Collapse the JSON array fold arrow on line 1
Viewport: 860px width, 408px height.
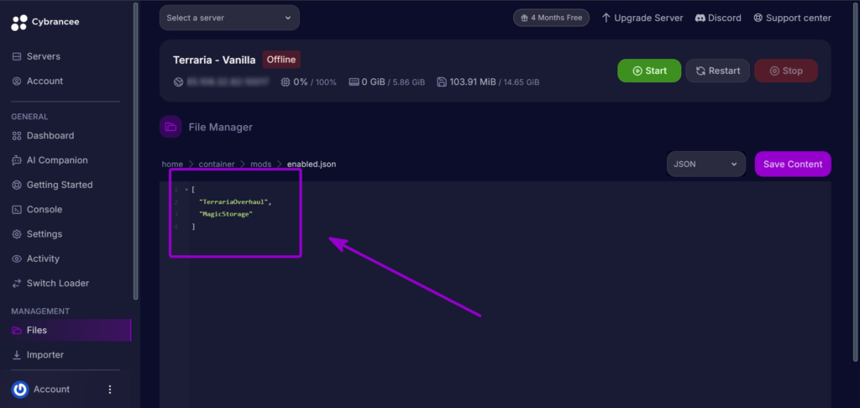click(x=186, y=190)
